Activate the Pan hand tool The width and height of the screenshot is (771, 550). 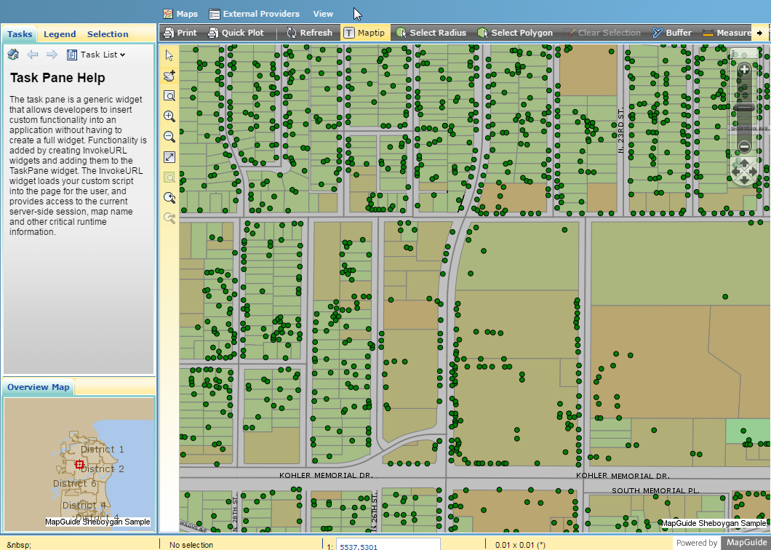tap(169, 75)
